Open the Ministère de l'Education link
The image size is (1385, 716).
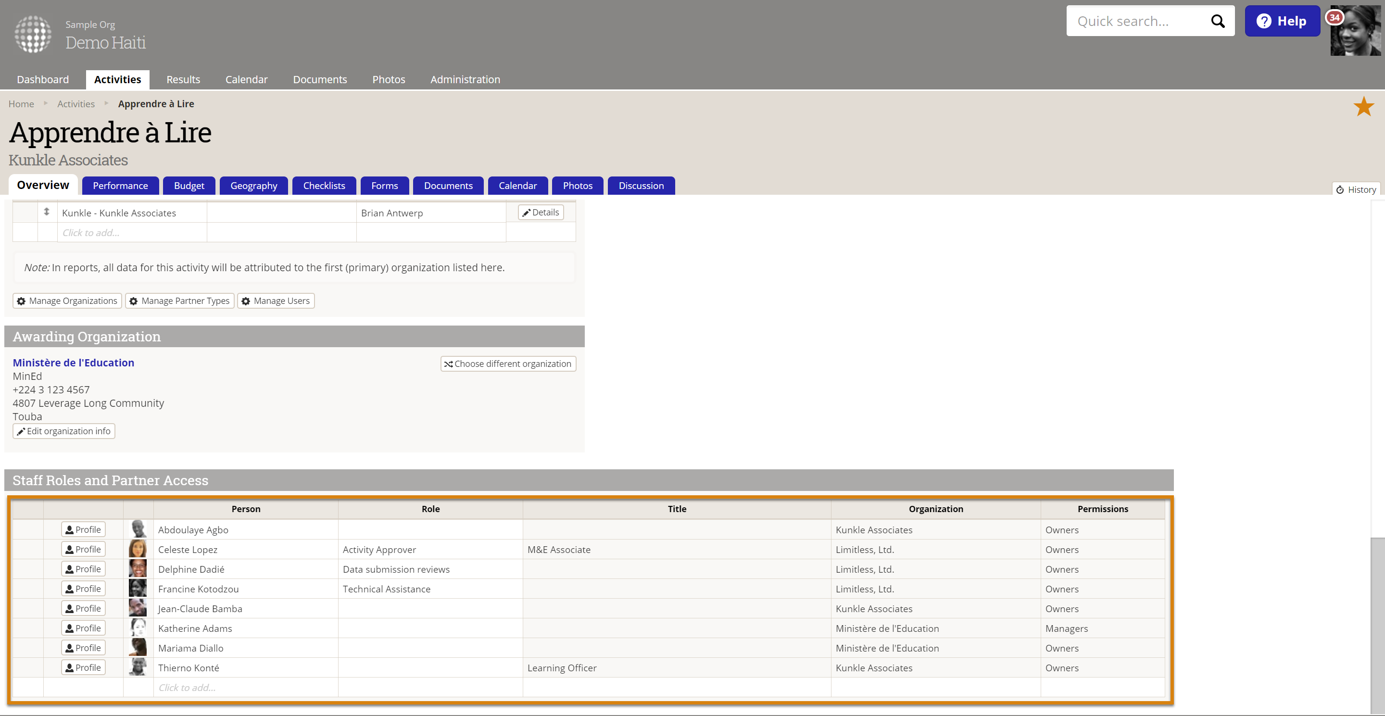tap(74, 363)
